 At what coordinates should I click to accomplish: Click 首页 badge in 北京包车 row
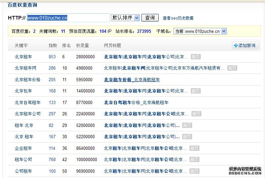[x=195, y=91]
